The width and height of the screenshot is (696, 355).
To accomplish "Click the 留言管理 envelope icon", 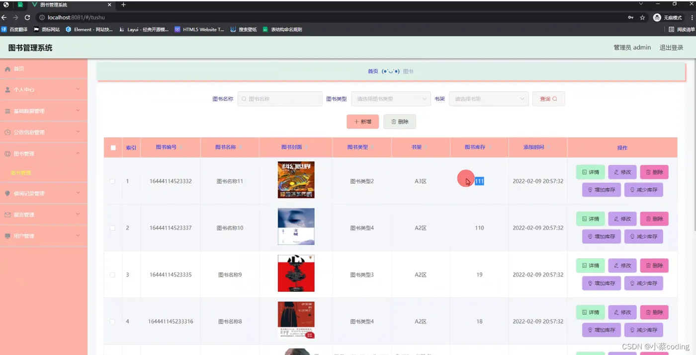I will pos(7,215).
